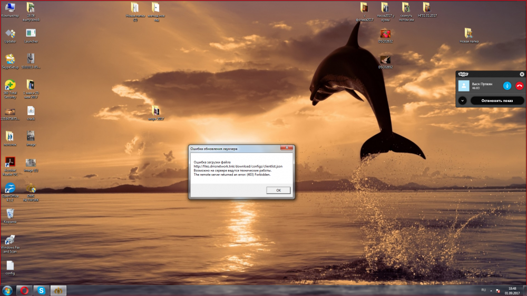
Task: Open the Windows Start menu
Action: click(x=7, y=290)
